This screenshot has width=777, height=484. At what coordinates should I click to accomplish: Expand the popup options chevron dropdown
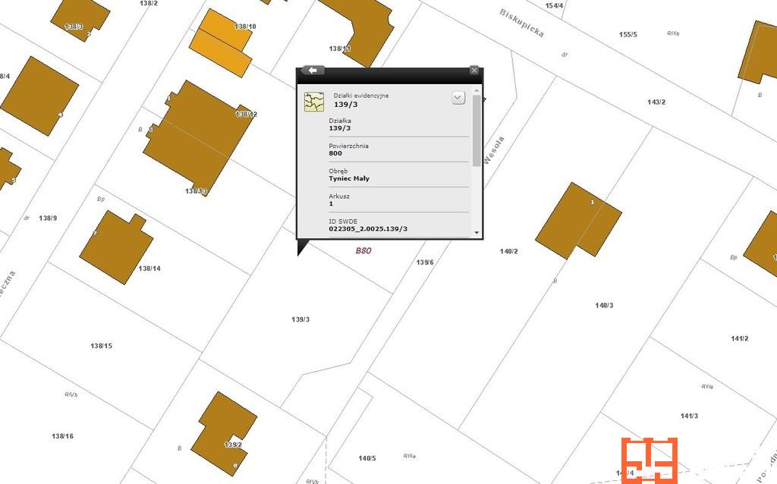pos(458,98)
